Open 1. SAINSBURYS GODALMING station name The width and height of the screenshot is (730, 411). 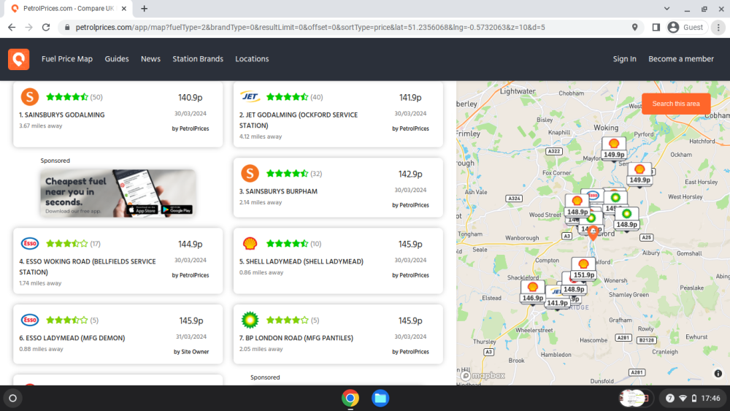click(x=62, y=115)
